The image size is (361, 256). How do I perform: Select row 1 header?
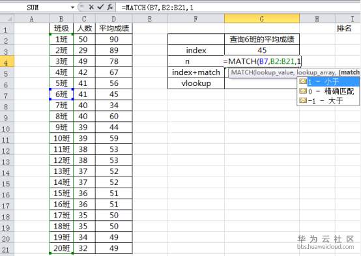[7, 29]
